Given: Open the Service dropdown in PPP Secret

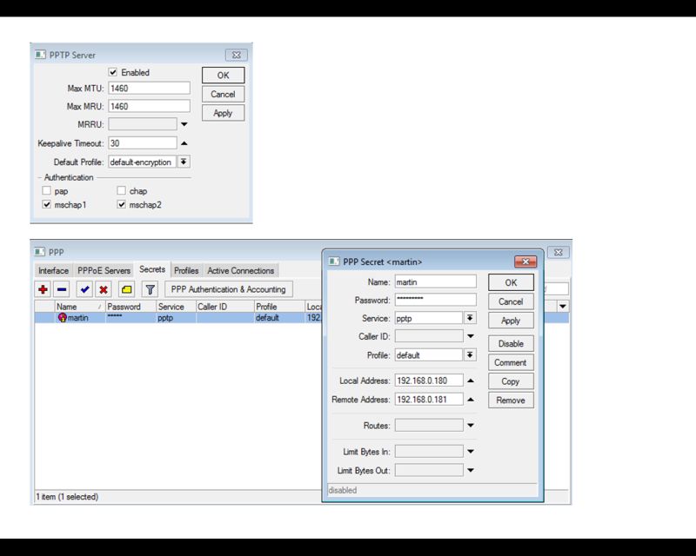Looking at the screenshot, I should click(470, 318).
